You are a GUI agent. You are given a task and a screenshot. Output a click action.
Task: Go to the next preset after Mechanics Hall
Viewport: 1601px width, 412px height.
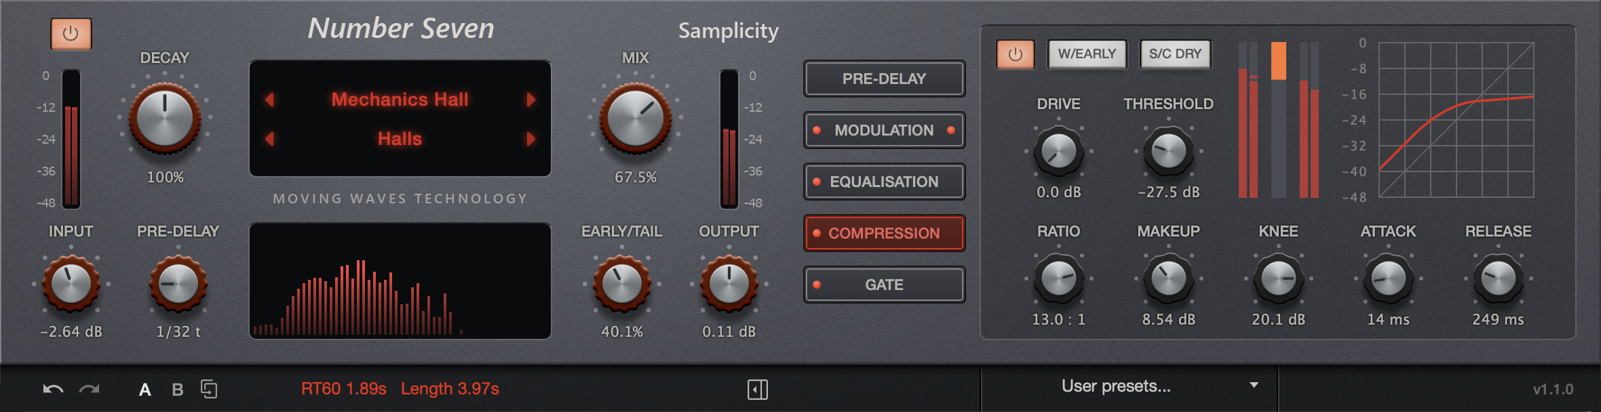tap(531, 100)
